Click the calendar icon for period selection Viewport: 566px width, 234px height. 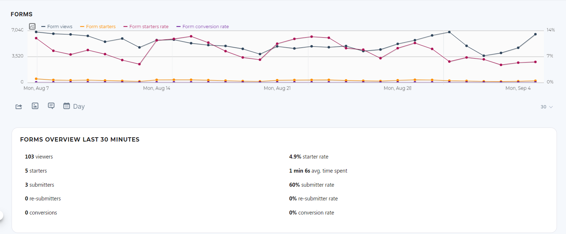click(66, 106)
